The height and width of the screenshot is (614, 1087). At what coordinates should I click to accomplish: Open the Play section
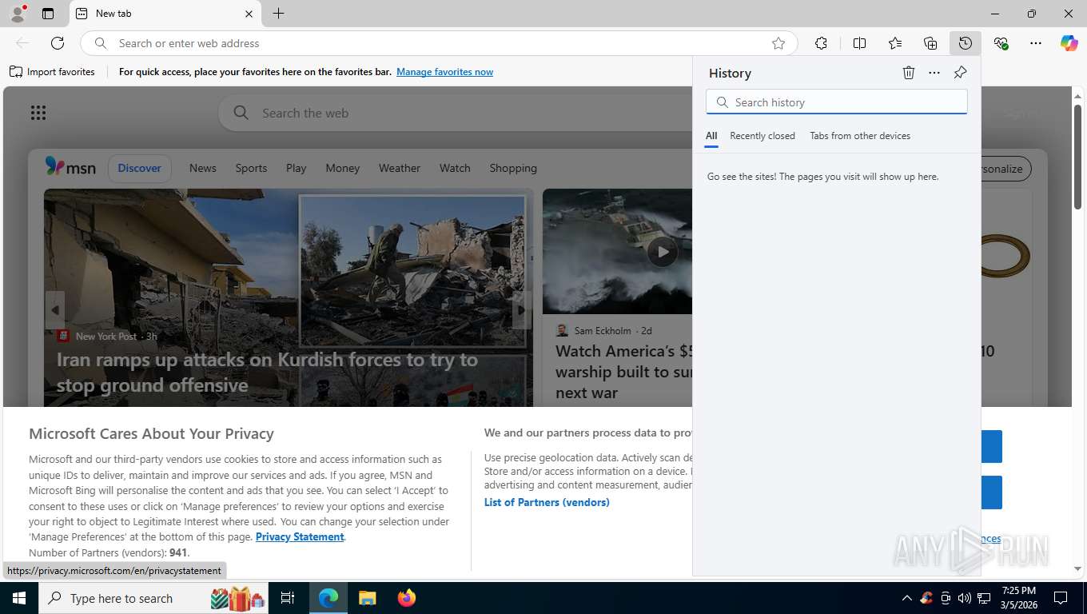click(x=296, y=168)
